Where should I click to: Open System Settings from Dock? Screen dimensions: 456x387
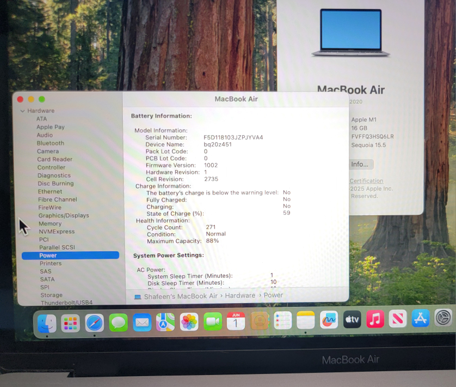click(443, 317)
